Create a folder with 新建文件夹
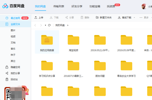Screen dimensions: 152x100 pyautogui.click(x=104, y=17)
